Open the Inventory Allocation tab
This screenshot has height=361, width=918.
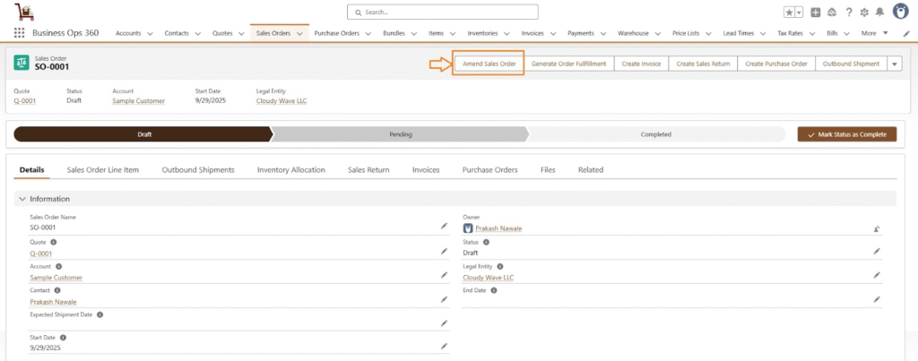tap(290, 169)
